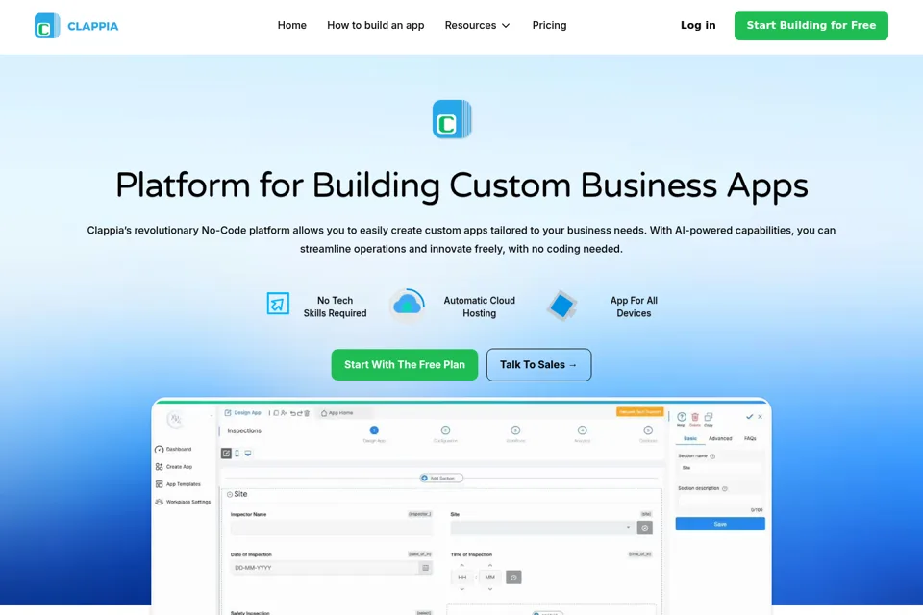Click the orange button in the preview top bar
923x615 pixels.
tap(640, 412)
